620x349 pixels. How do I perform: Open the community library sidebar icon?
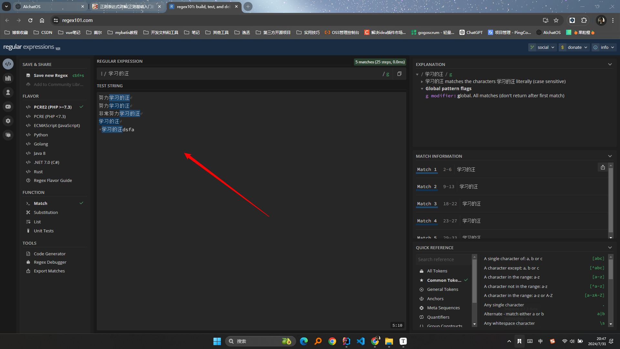point(8,78)
